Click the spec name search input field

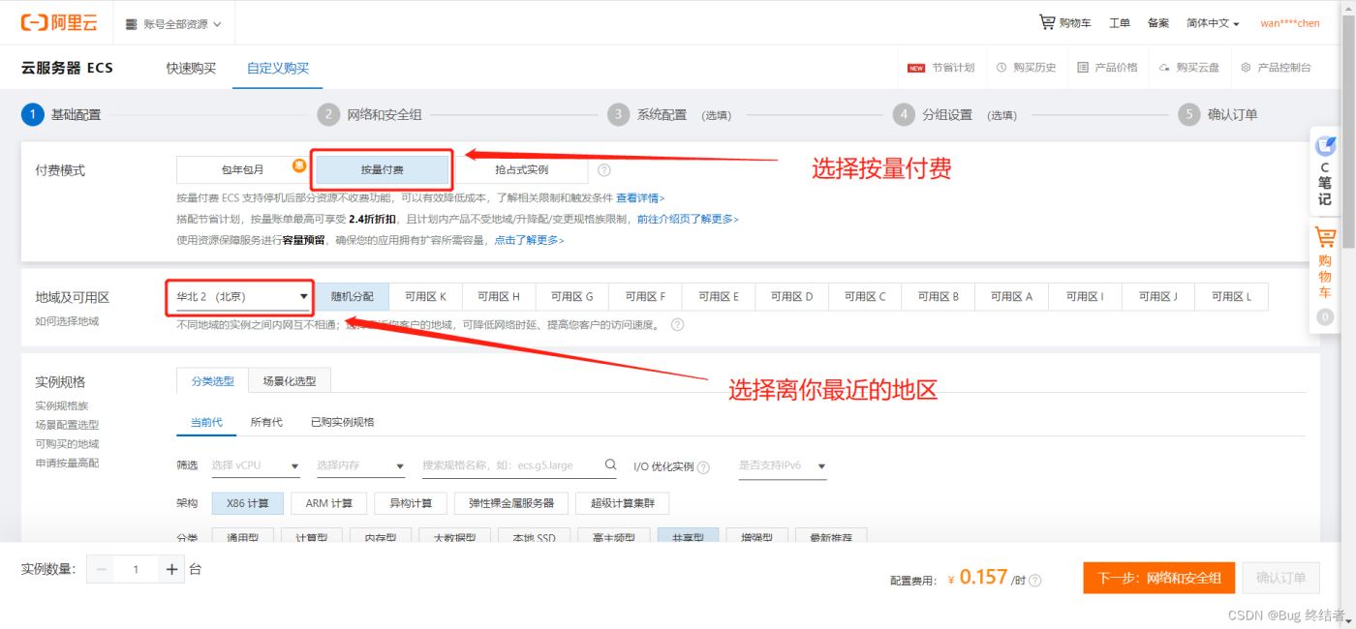pyautogui.click(x=508, y=465)
